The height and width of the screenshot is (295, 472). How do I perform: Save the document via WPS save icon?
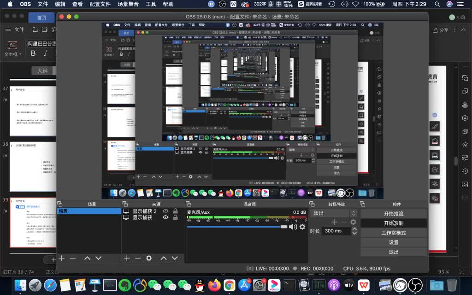point(45,29)
